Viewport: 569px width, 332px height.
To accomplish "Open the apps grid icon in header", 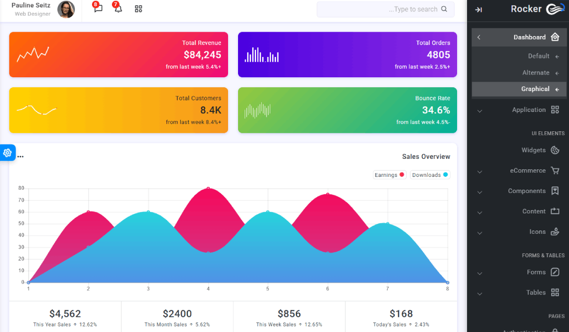I will click(x=138, y=9).
